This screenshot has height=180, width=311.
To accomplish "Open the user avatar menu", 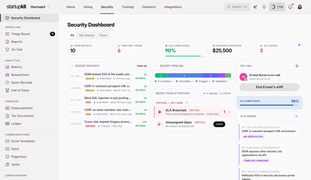I will tap(300, 7).
